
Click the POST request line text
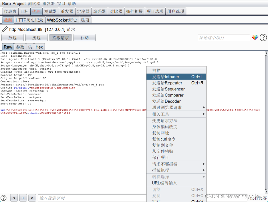(x=40, y=53)
